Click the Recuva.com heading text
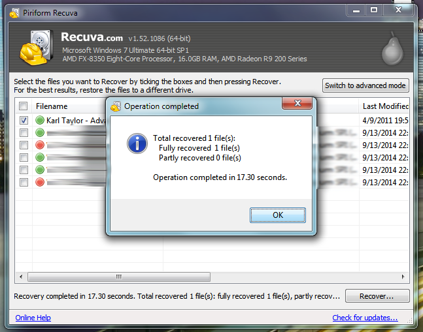 click(x=92, y=37)
